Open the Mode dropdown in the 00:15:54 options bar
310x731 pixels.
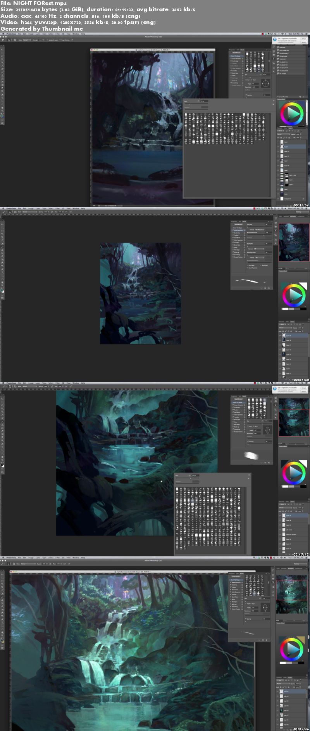[27, 40]
